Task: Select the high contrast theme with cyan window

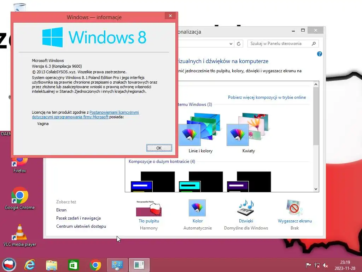Action: tap(201, 182)
